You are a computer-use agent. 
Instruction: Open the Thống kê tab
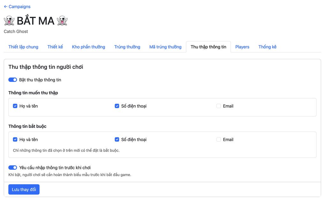tap(267, 47)
